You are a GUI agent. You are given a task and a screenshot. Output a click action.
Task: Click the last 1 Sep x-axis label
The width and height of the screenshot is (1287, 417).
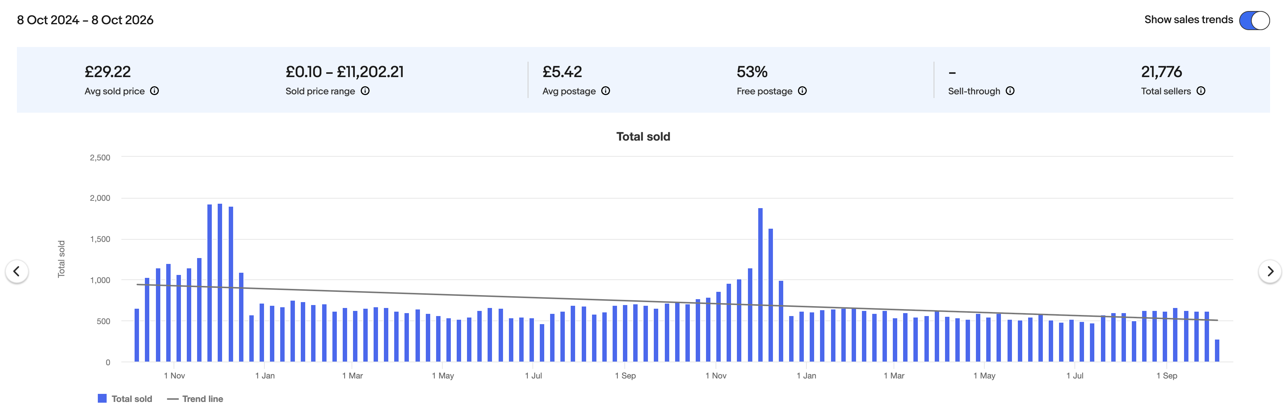(1167, 376)
